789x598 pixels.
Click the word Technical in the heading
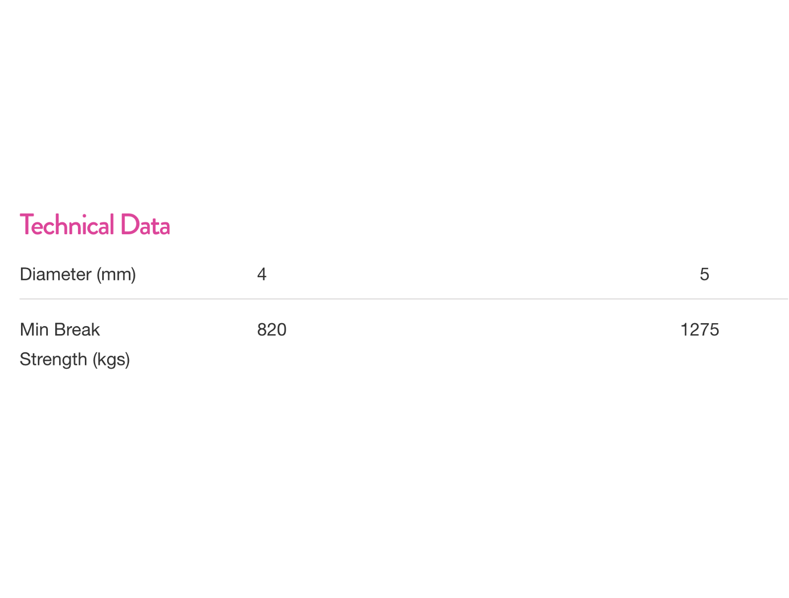click(x=67, y=225)
